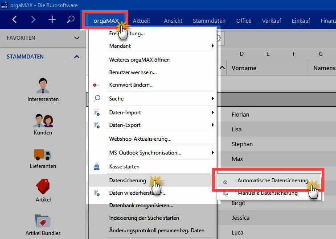
Task: Click the Daten wiederherstellen icon
Action: coord(97,193)
